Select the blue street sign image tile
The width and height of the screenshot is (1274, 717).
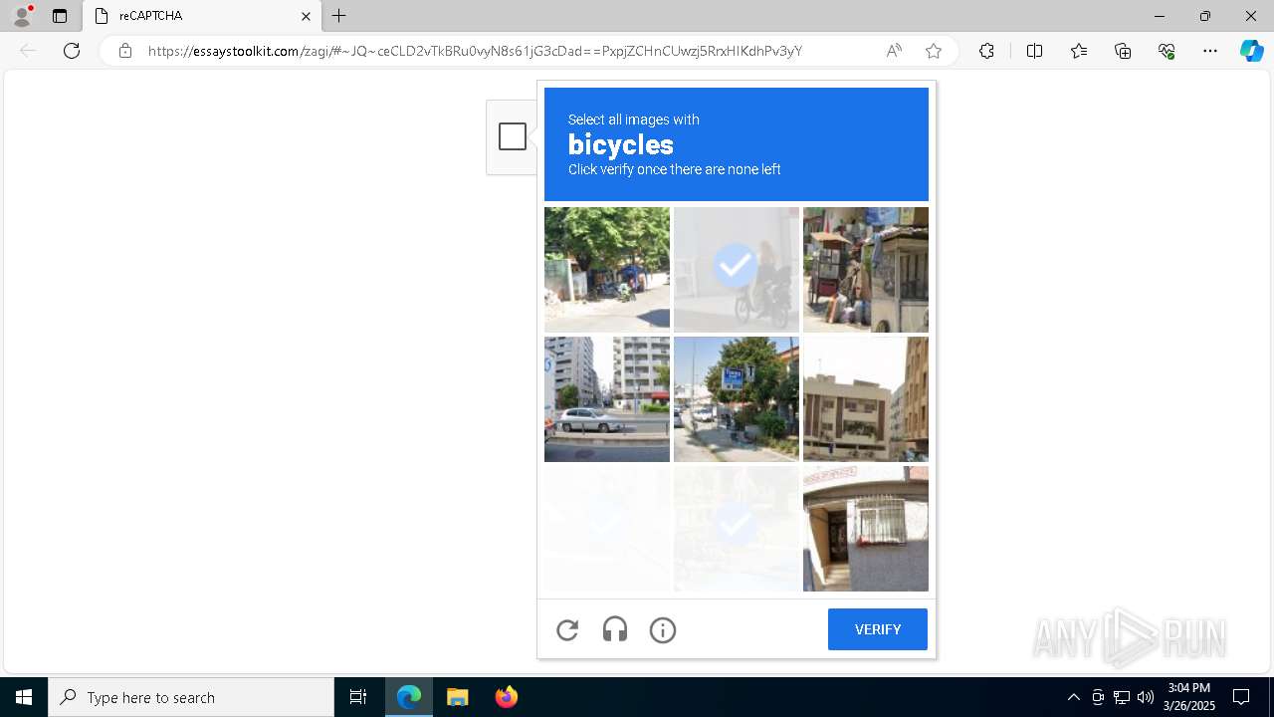(737, 399)
